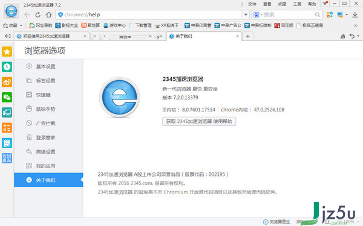363x226 pixels.
Task: Click the search magnifier icon
Action: click(318, 14)
